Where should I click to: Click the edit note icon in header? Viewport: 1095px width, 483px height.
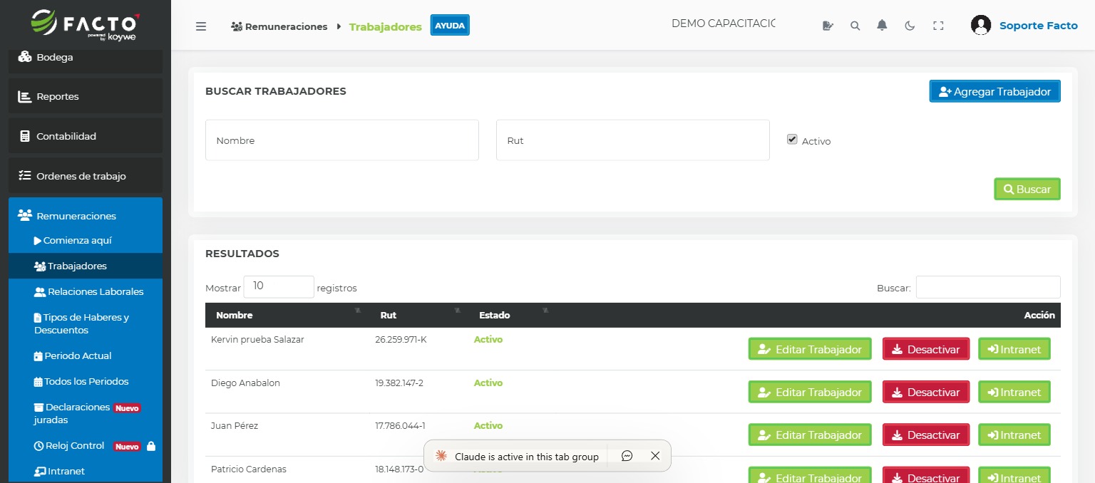[828, 26]
